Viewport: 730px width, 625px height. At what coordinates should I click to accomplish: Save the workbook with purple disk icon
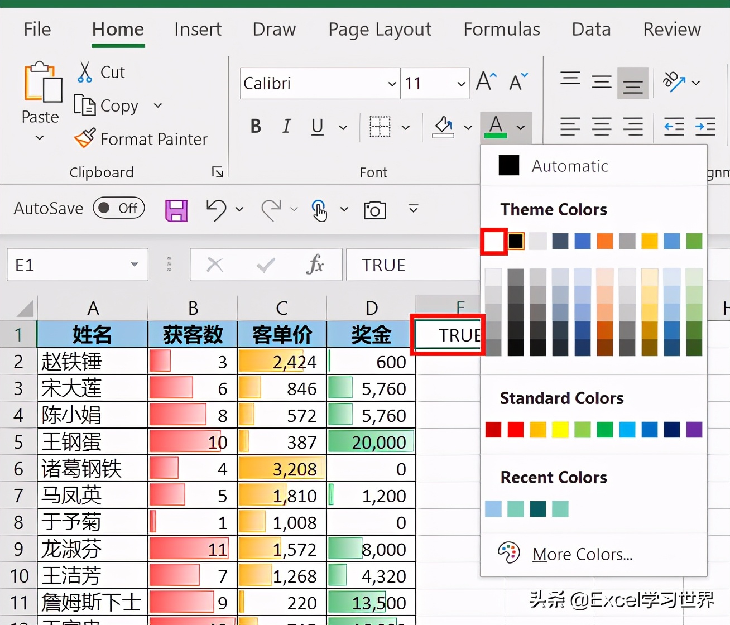(x=176, y=210)
